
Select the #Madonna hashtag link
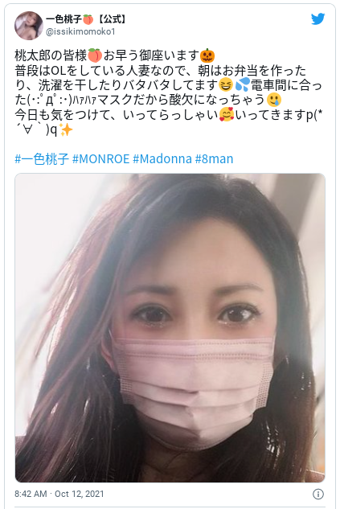162,158
